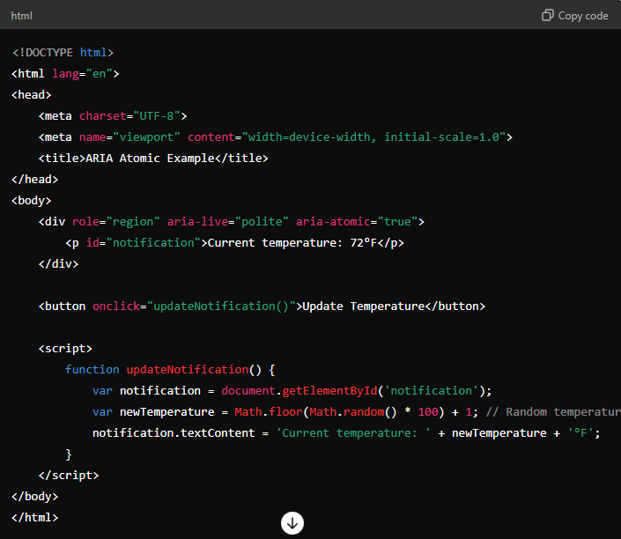Click the html language label in header
Screen dimensions: 621x539
coord(22,16)
